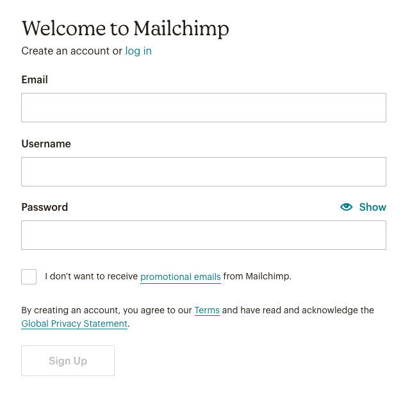Click the "Create an account or" text

72,51
